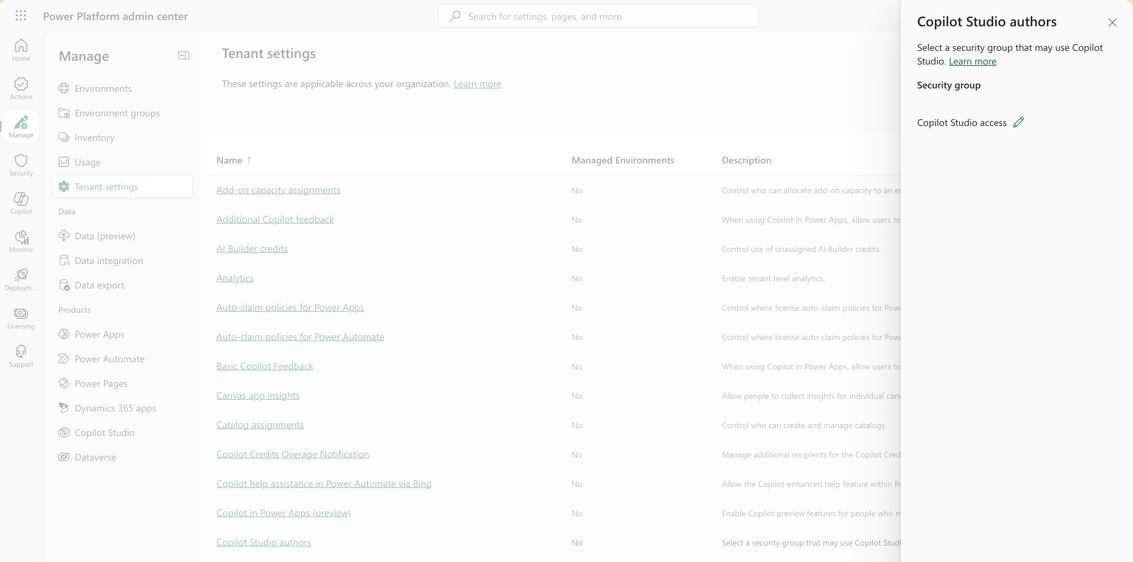This screenshot has height=562, width=1133.
Task: Go to Home in left rail
Action: click(21, 50)
